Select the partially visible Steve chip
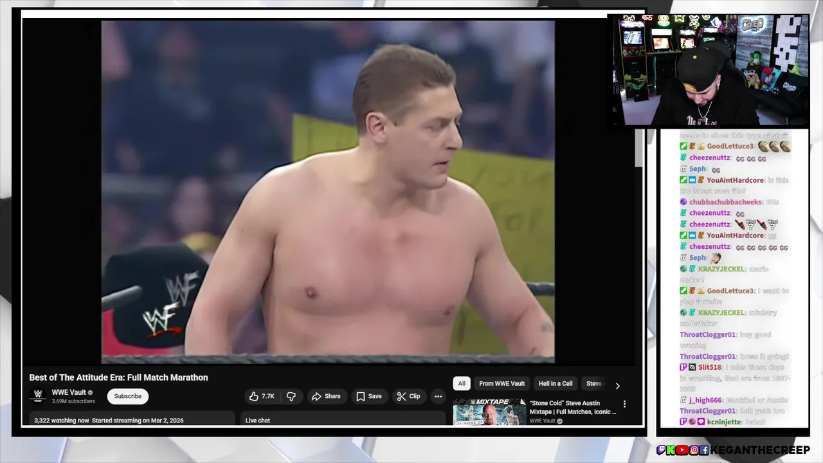 593,383
